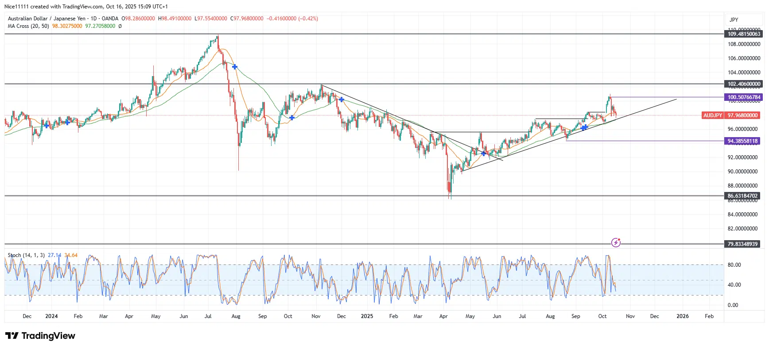Click the TradingView logo at bottom left

point(40,336)
